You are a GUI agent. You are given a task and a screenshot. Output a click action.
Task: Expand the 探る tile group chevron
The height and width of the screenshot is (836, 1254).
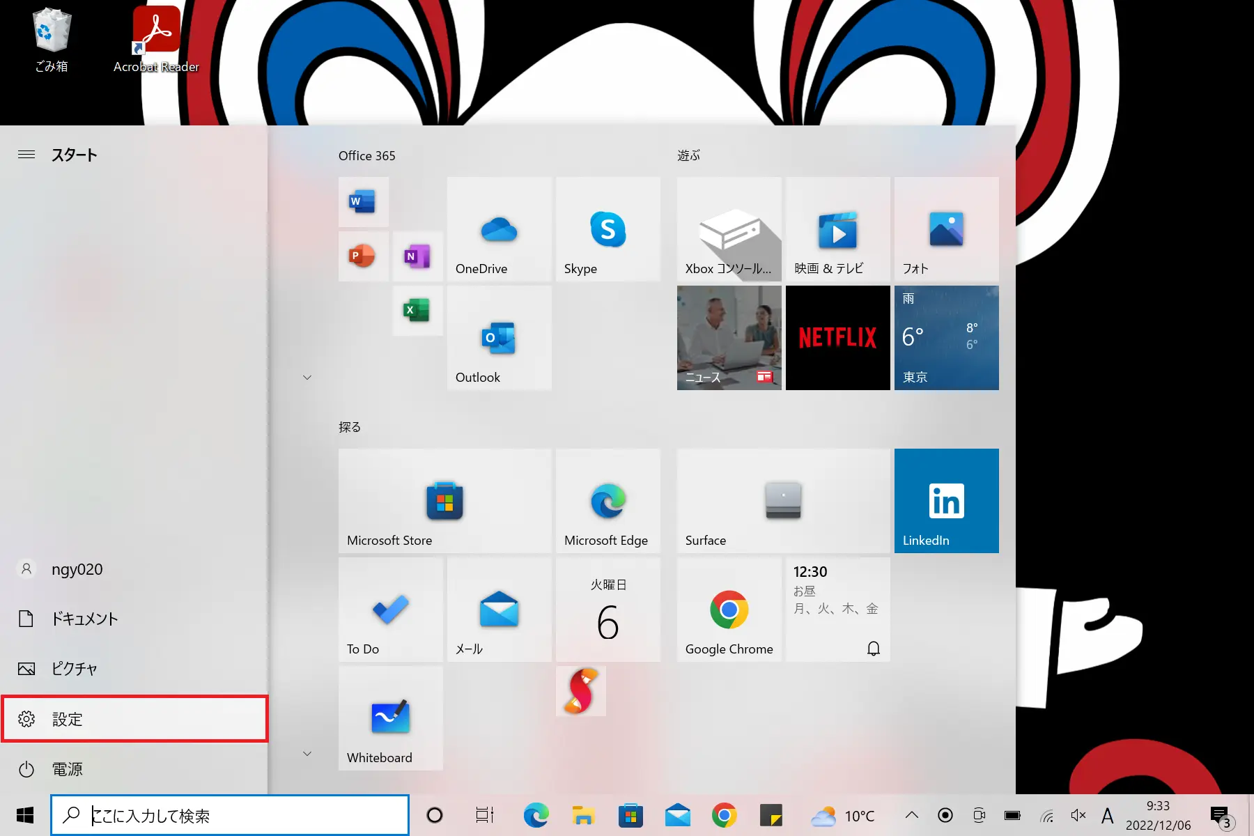click(x=307, y=754)
